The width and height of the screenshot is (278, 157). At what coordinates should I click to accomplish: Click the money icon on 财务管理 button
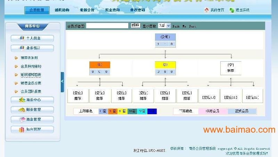[22, 110]
